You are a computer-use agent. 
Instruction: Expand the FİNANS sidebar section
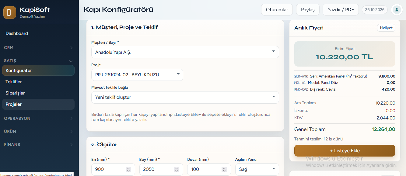point(38,144)
